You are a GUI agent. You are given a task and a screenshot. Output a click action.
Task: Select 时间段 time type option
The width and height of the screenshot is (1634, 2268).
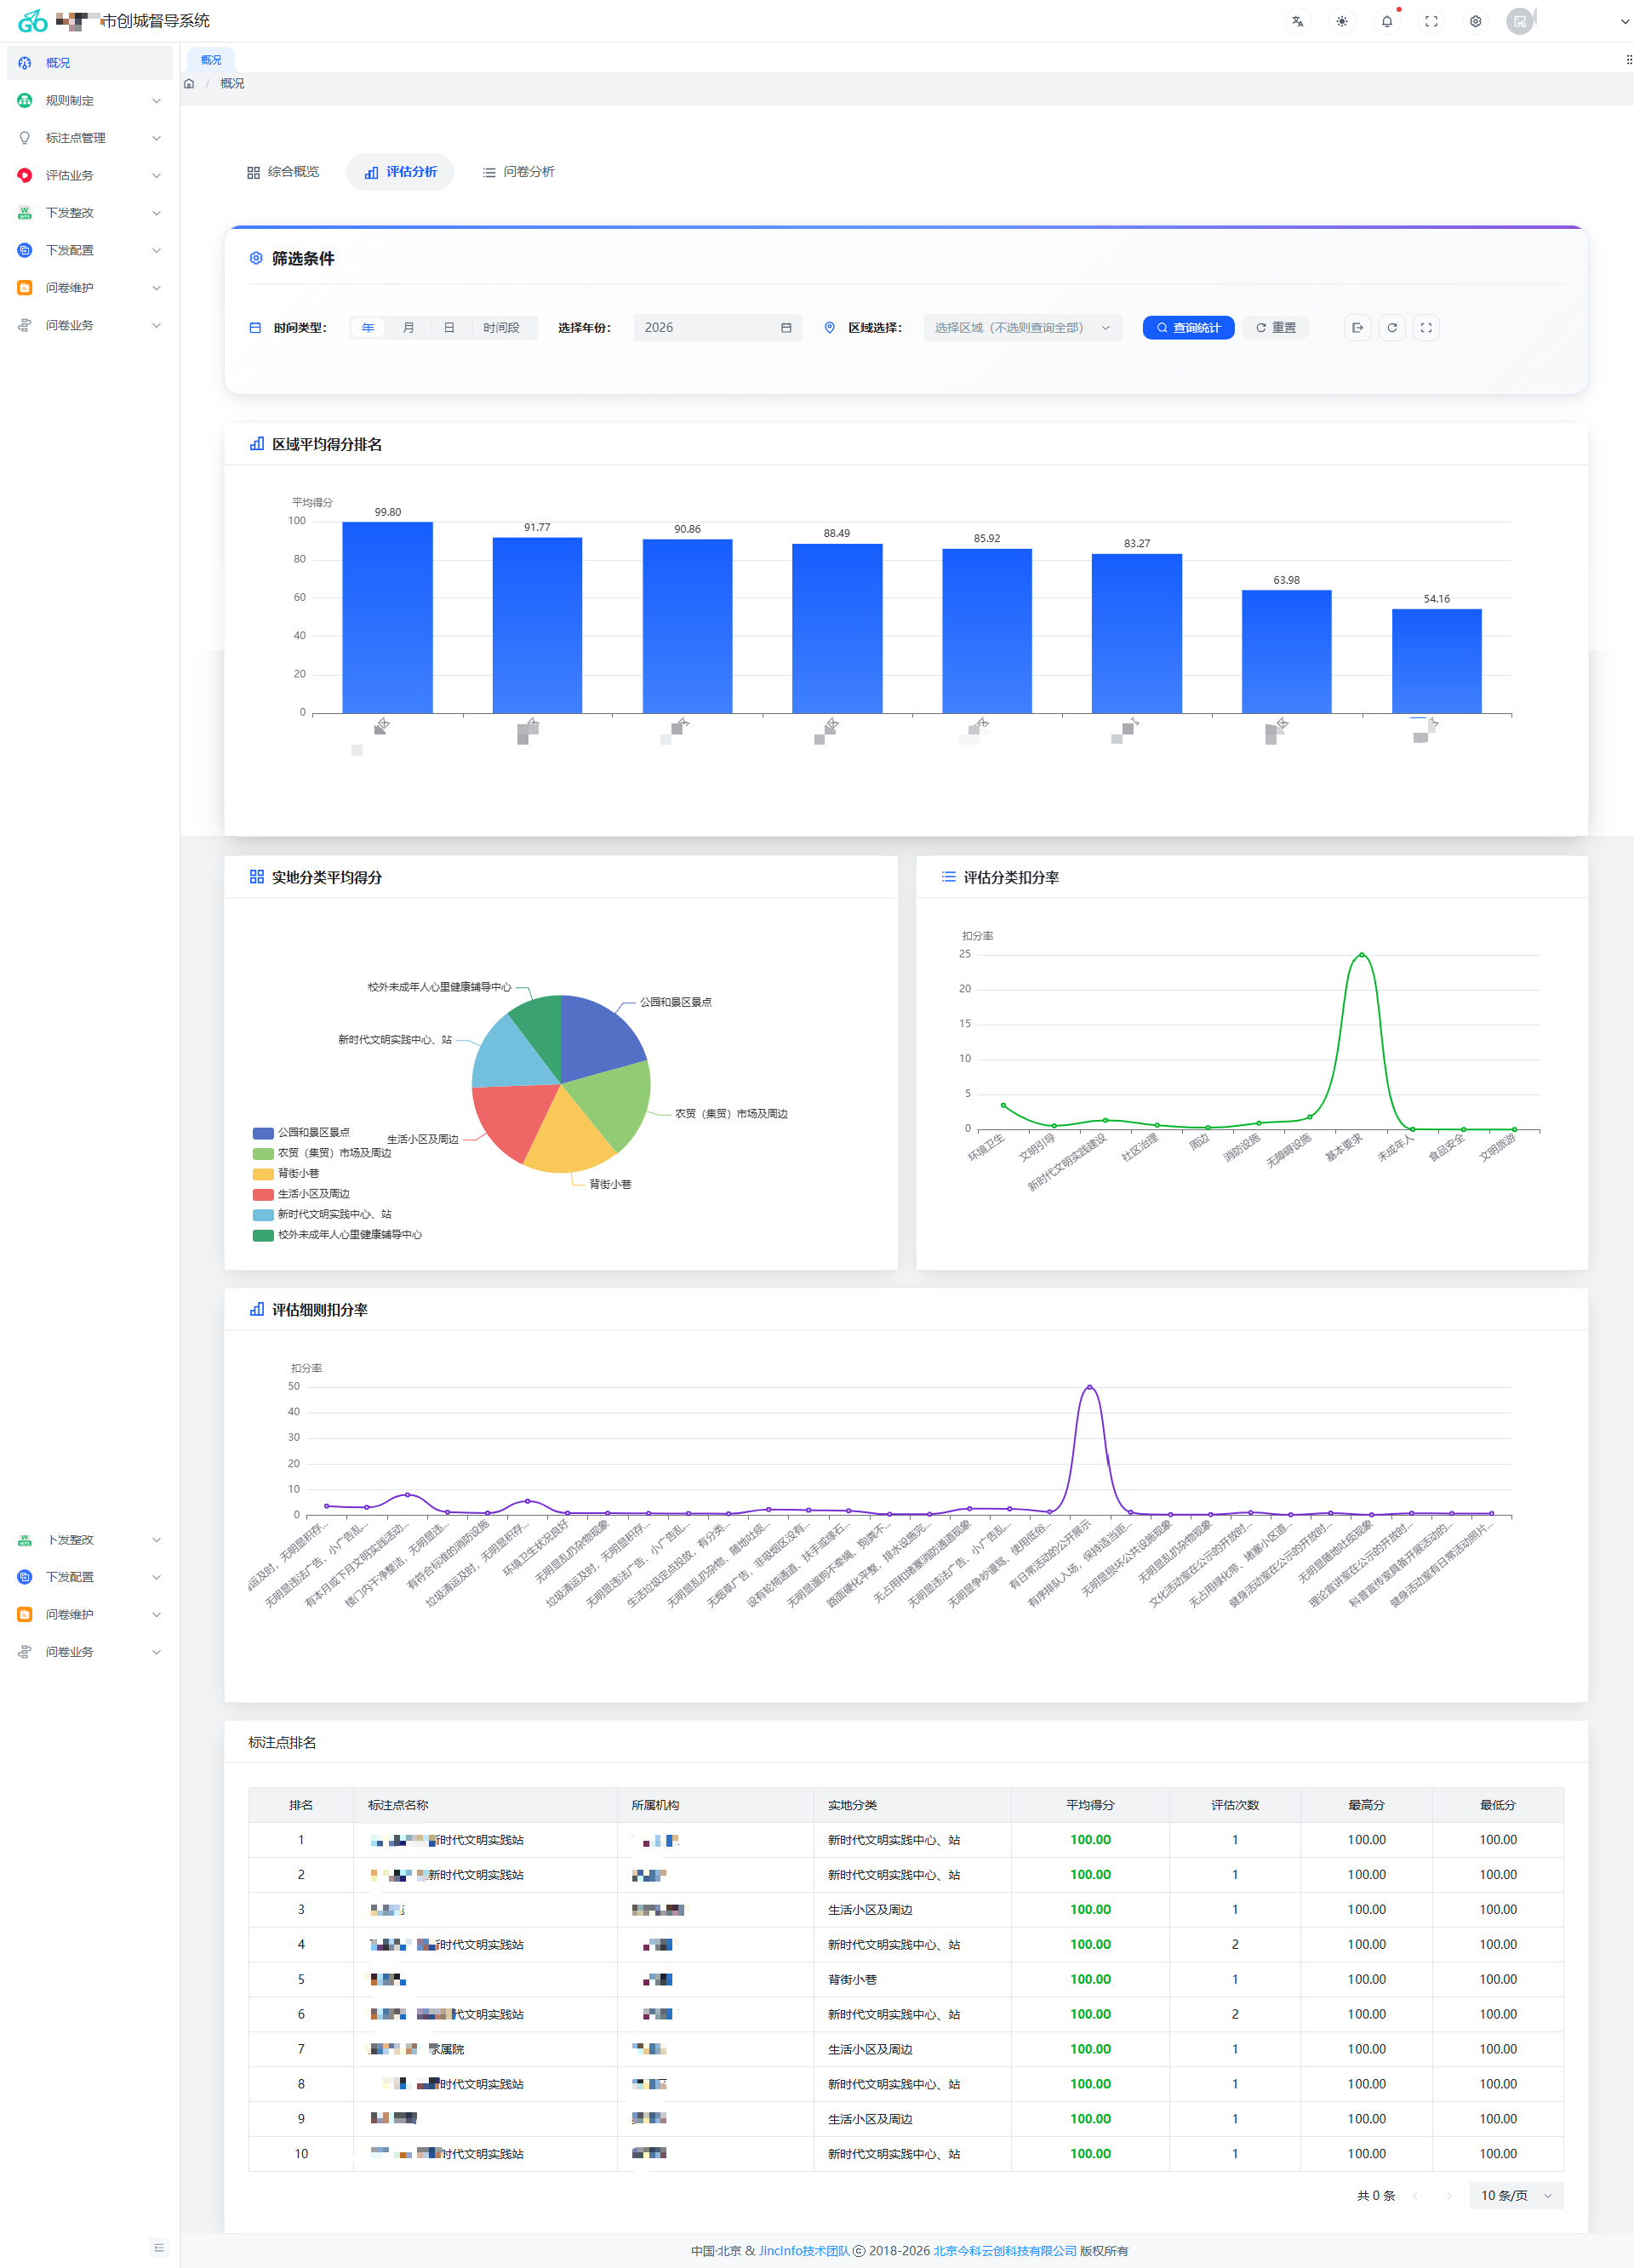click(x=501, y=328)
